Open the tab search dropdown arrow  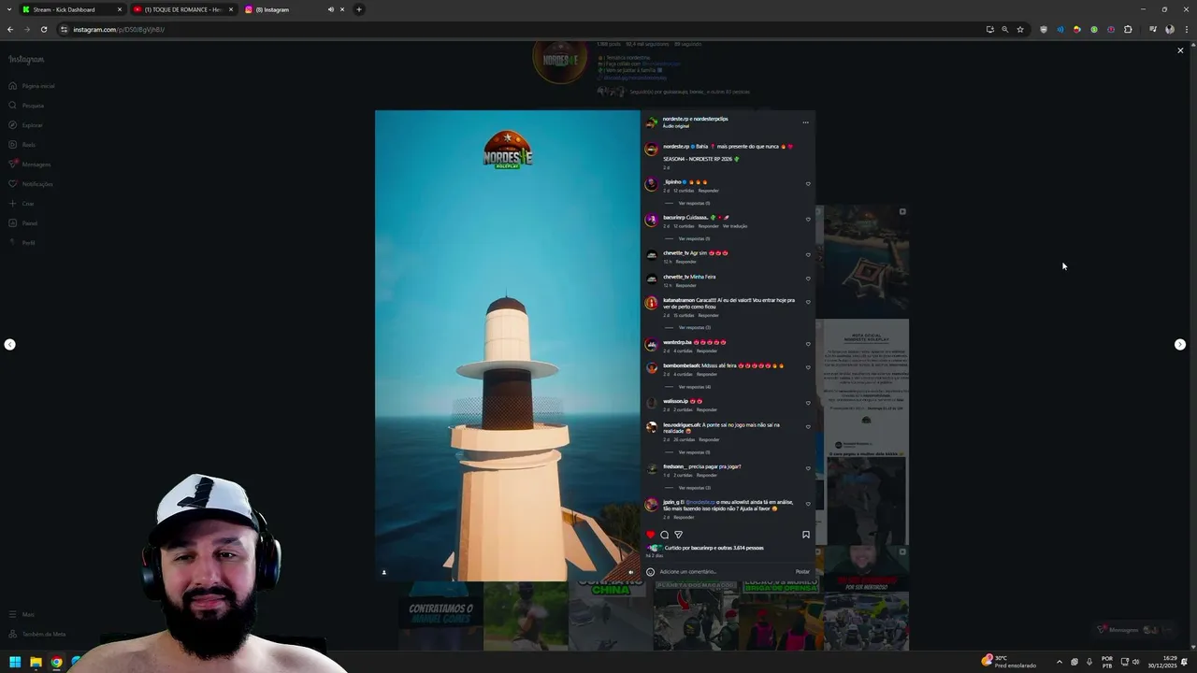[x=9, y=9]
